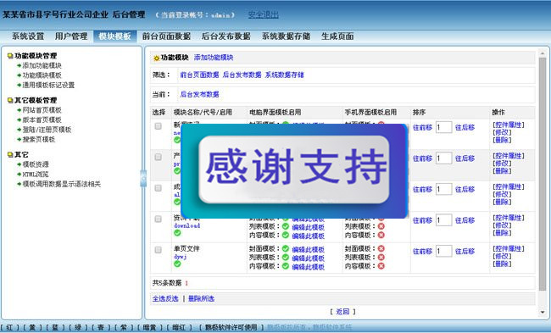Open the 用户管理 tab
The width and height of the screenshot is (551, 333).
pos(71,36)
